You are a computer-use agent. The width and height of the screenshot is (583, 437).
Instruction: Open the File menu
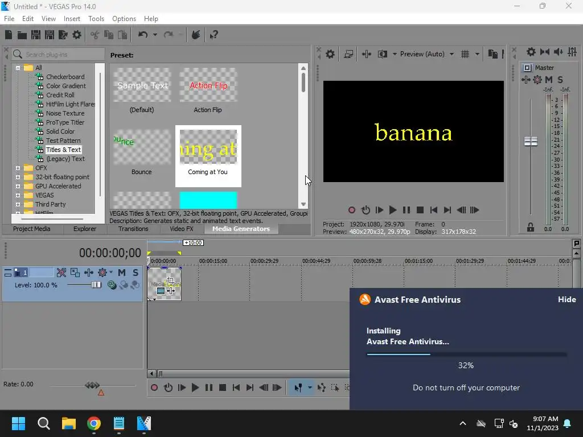tap(9, 19)
